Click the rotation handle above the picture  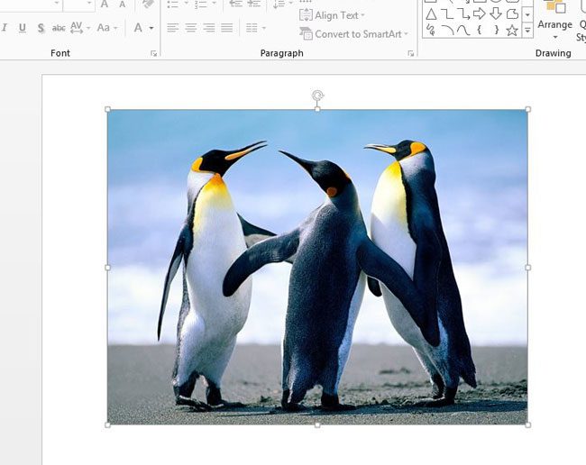point(317,95)
